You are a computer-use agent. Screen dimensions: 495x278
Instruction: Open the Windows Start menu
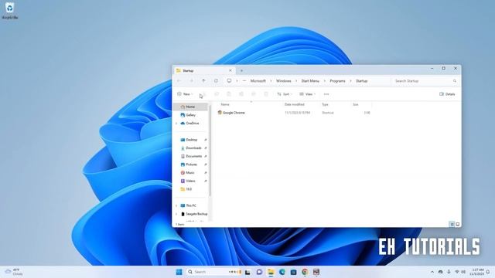[179, 272]
